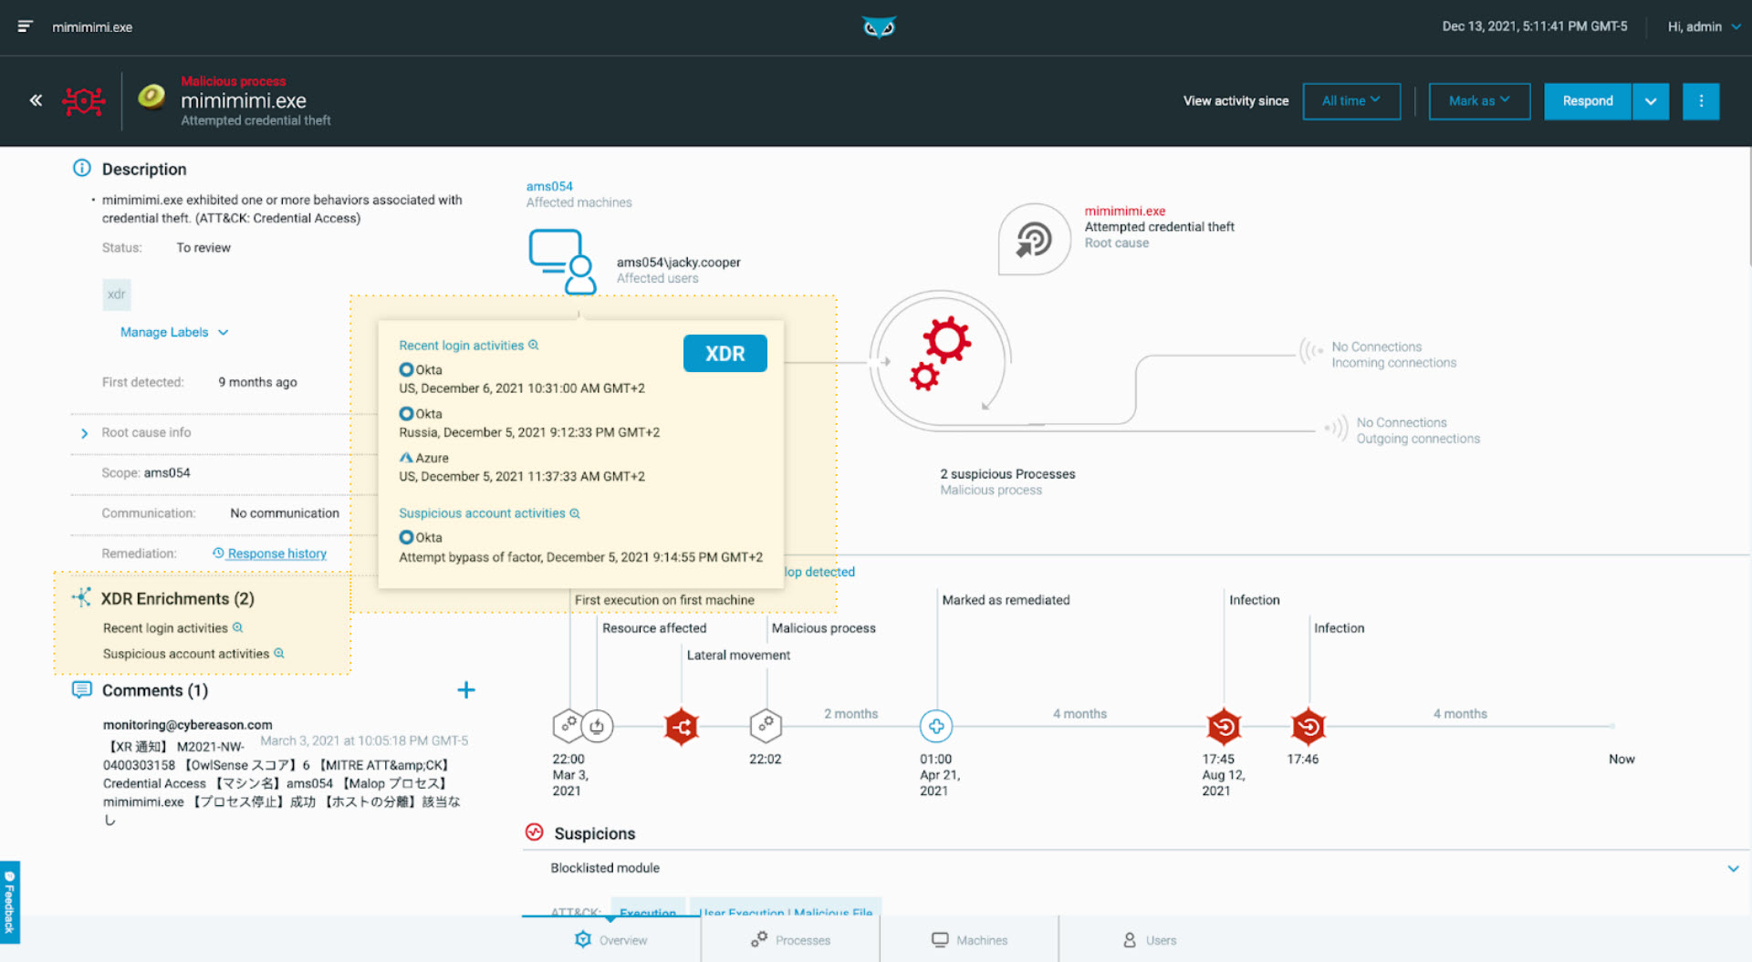Select the 17:46 Infection timeline marker
Screen dimensions: 1752x962
(x=1309, y=726)
